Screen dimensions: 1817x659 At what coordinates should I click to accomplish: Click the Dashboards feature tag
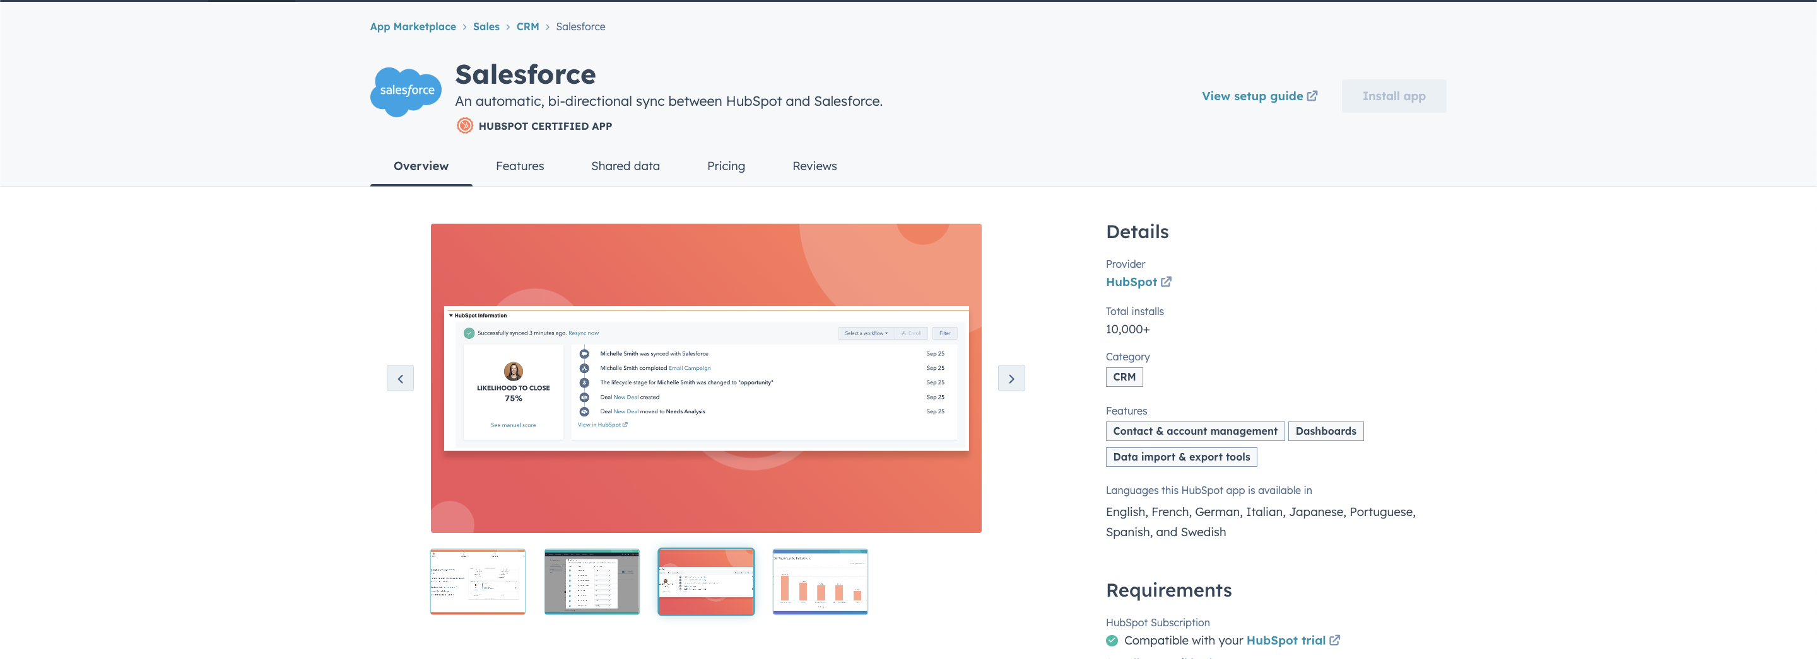pyautogui.click(x=1325, y=431)
